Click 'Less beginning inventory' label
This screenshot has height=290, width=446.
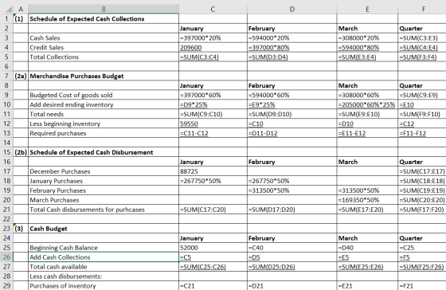pyautogui.click(x=104, y=123)
